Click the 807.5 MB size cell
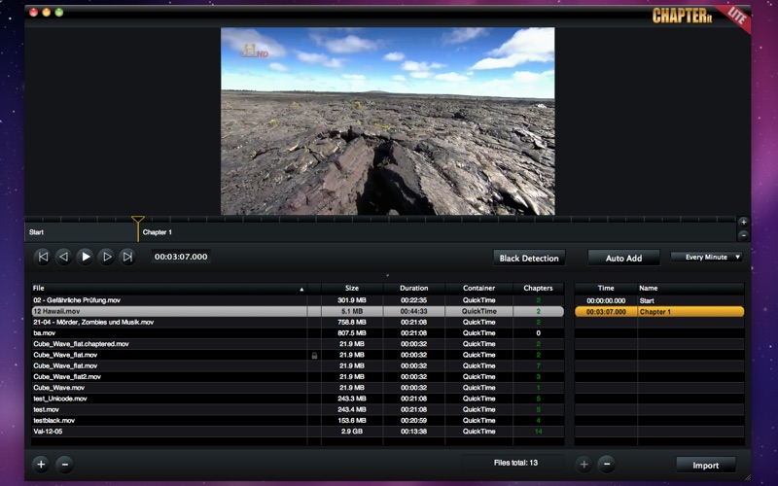The image size is (778, 486). point(352,333)
